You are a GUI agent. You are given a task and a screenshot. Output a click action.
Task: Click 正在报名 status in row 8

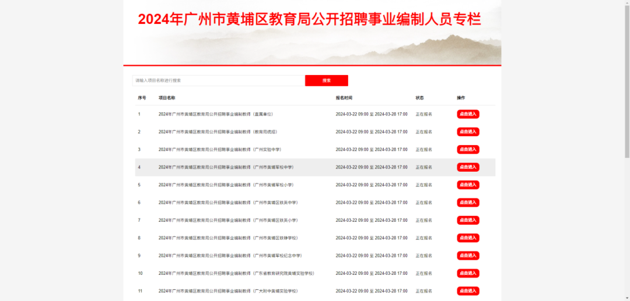pyautogui.click(x=424, y=238)
